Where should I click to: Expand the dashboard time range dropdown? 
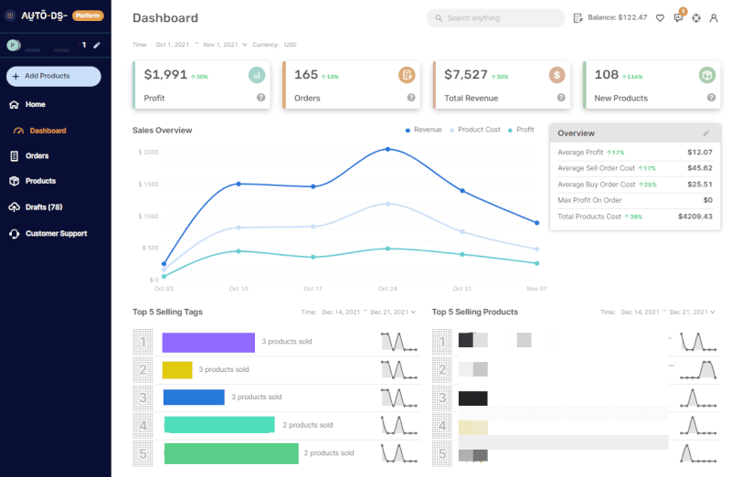(244, 44)
